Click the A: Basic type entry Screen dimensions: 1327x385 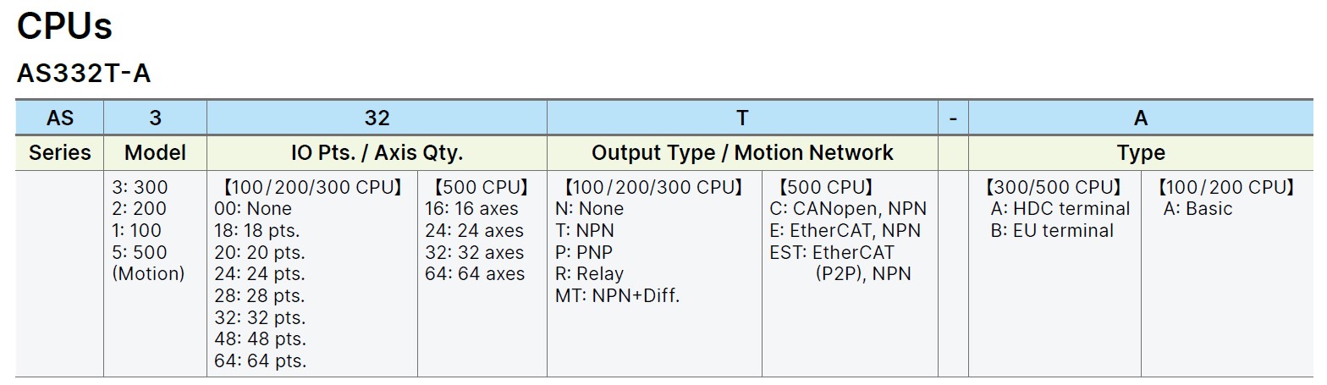pyautogui.click(x=1198, y=208)
